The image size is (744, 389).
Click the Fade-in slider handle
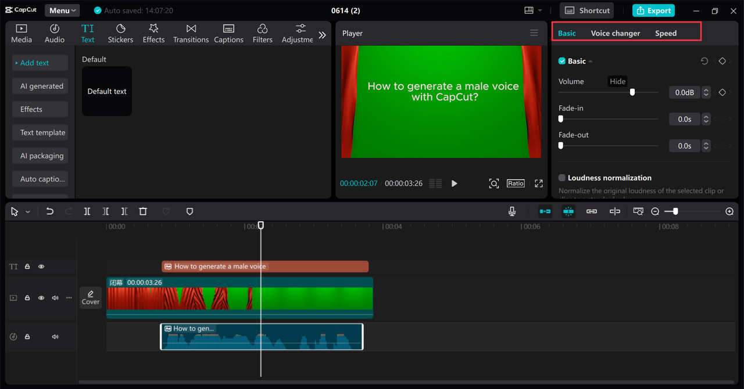(561, 119)
